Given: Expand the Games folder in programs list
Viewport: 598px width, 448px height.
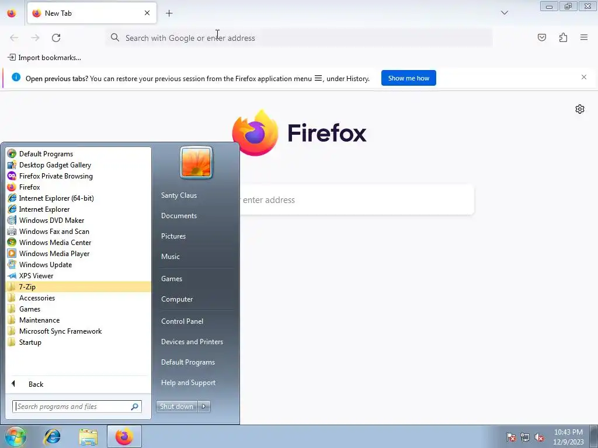Looking at the screenshot, I should click(x=78, y=309).
